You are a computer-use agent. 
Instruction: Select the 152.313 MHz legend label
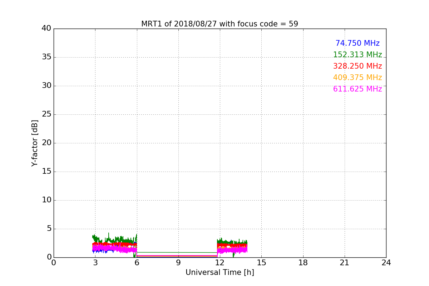(357, 55)
